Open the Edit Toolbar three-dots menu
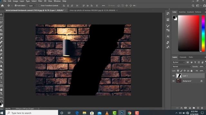Screen dimensions: 206x115 (x=1, y=97)
